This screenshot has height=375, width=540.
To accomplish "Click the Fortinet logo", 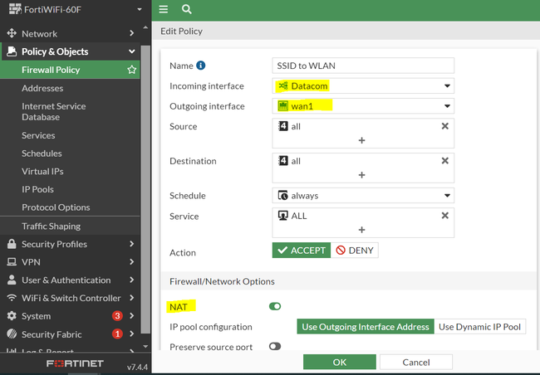I will coord(75,363).
